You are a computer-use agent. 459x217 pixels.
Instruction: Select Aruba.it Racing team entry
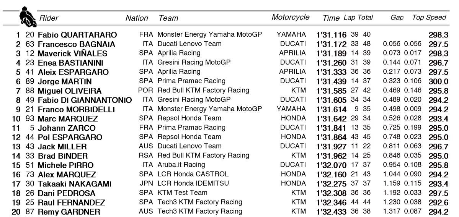(181, 165)
